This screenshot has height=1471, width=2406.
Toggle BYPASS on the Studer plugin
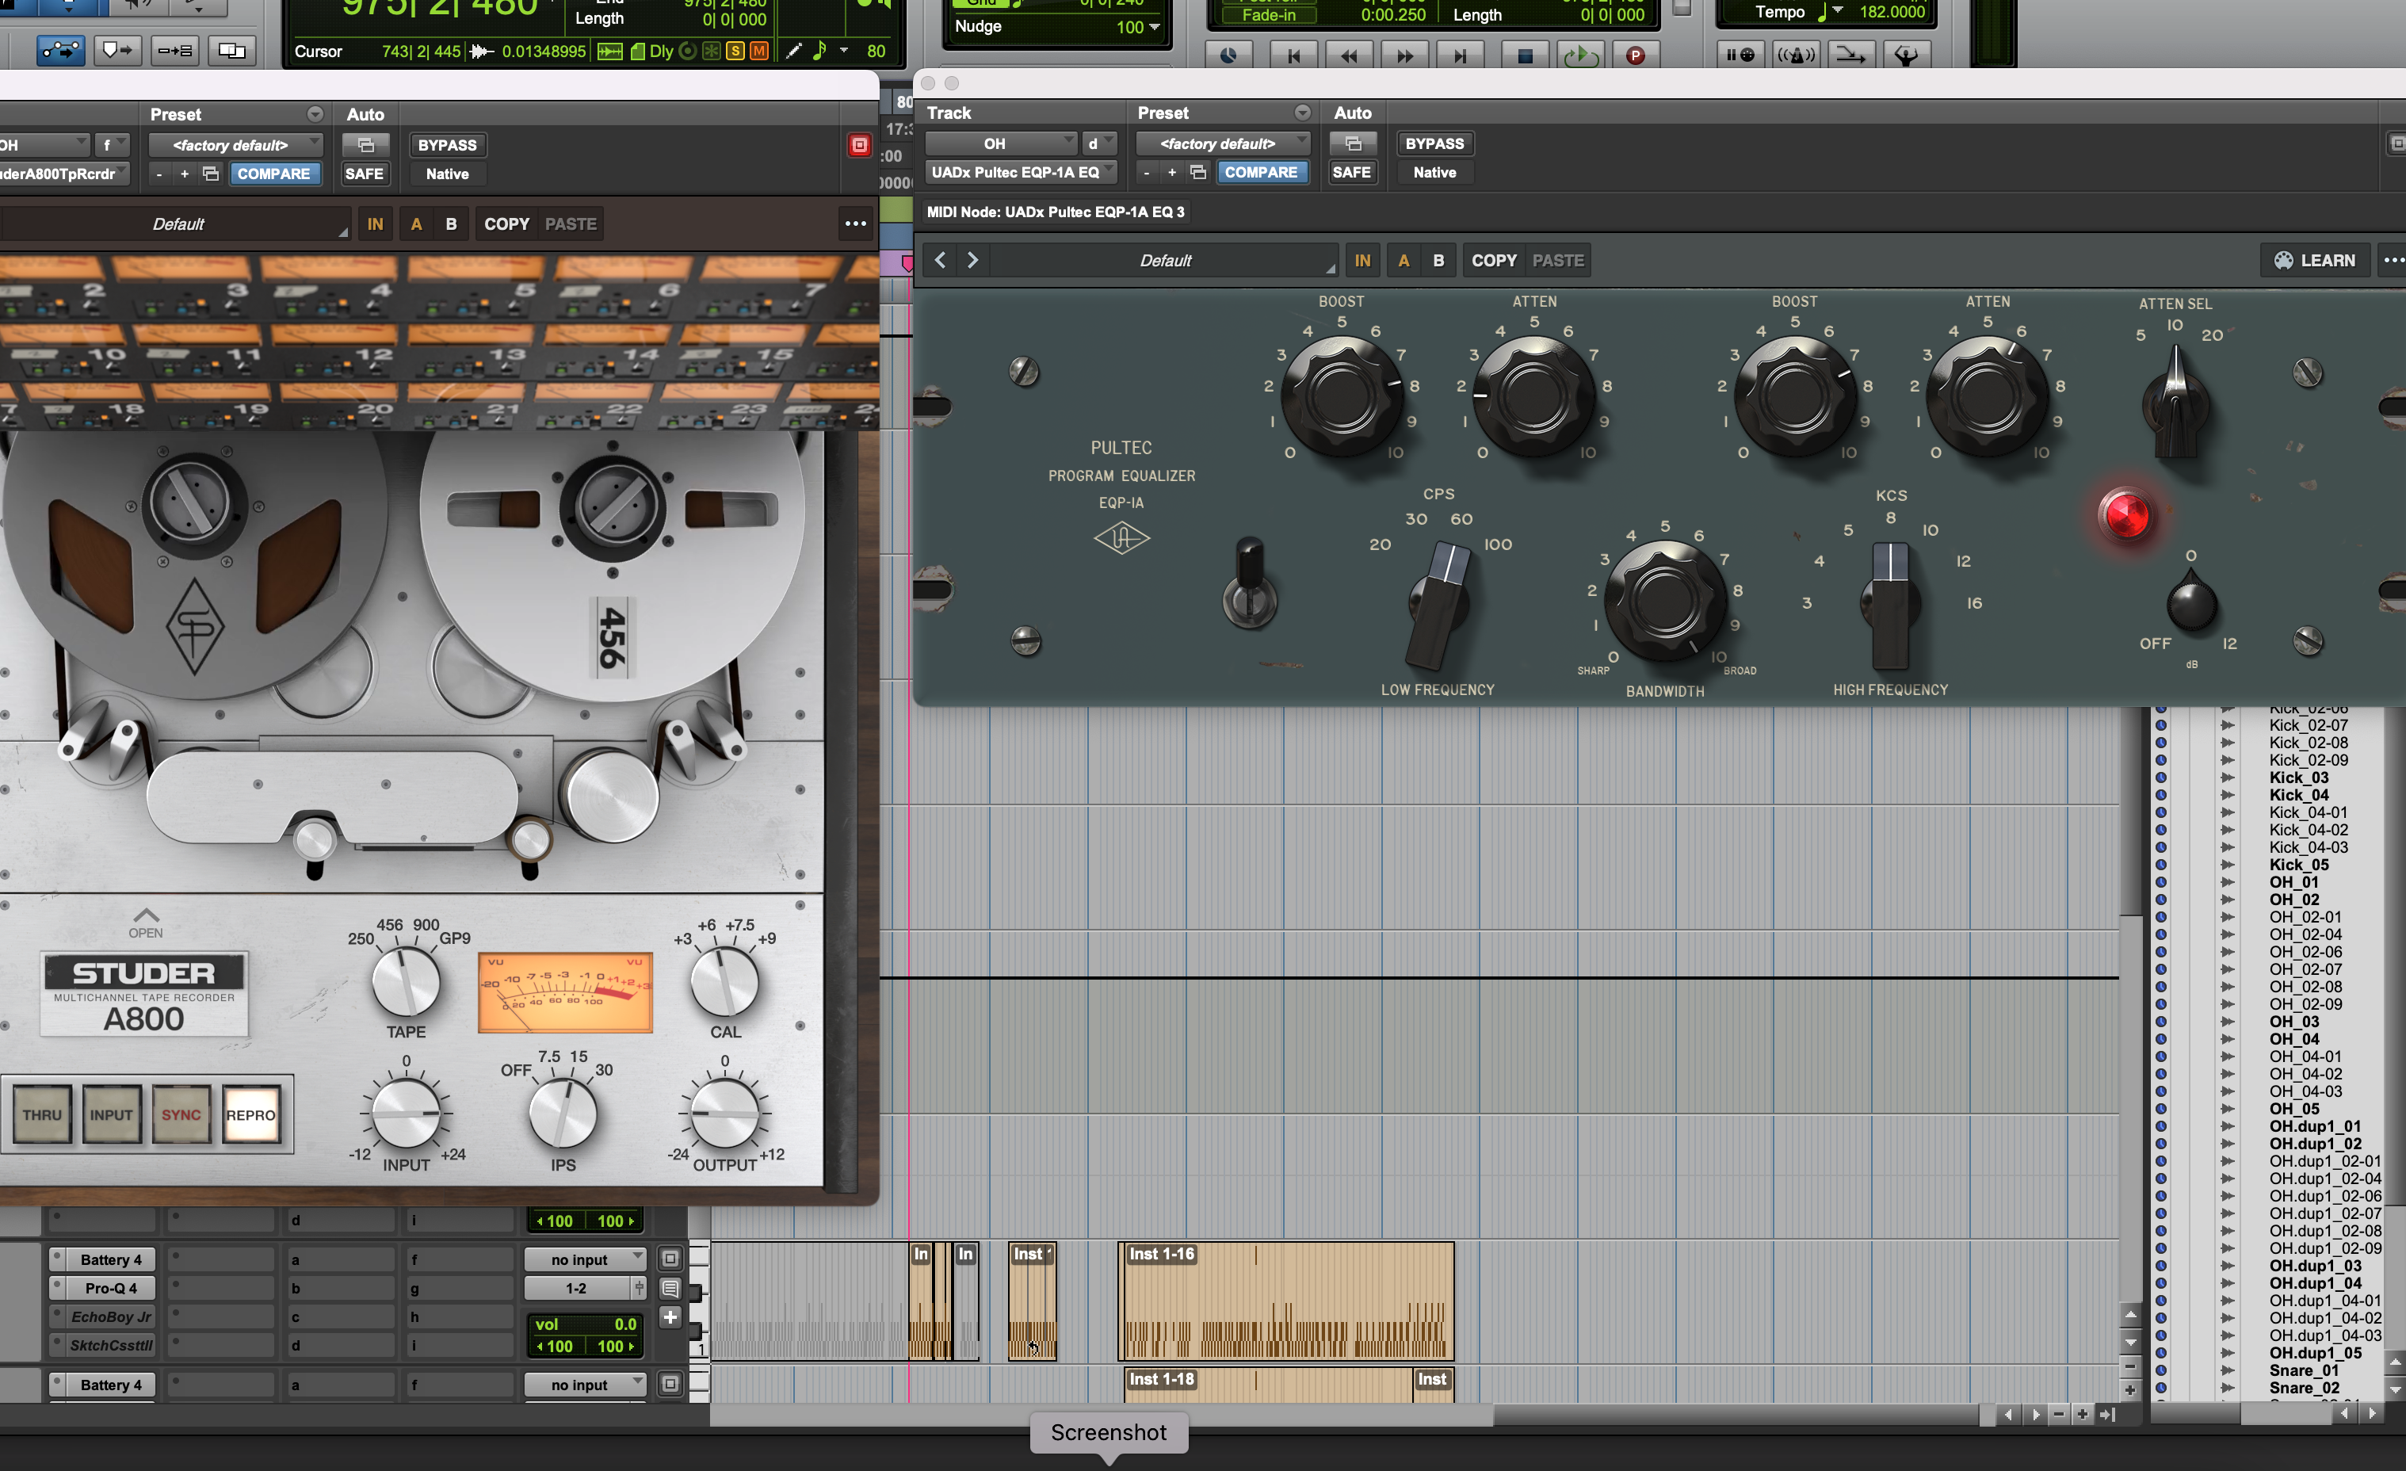point(447,146)
